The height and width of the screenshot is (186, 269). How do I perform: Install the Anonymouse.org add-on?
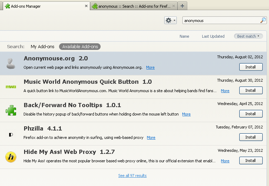250,67
